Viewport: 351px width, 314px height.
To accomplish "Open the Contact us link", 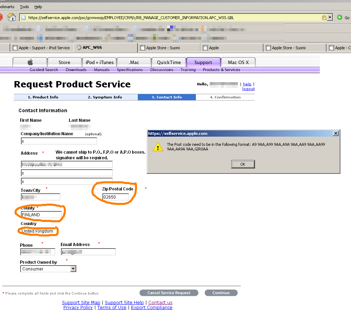I will 160,302.
